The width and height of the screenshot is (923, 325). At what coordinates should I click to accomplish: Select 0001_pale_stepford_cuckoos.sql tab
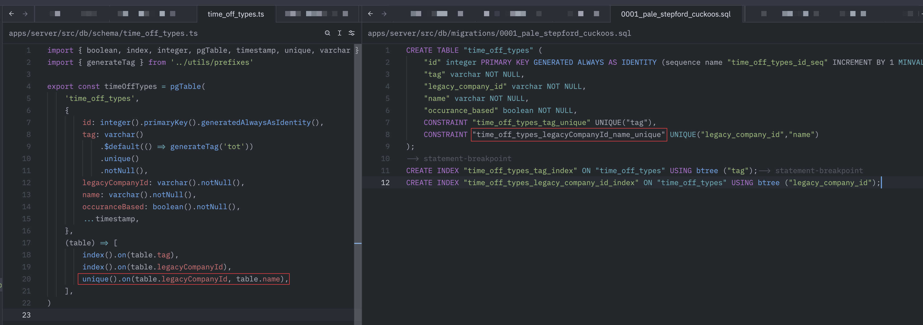pyautogui.click(x=676, y=14)
